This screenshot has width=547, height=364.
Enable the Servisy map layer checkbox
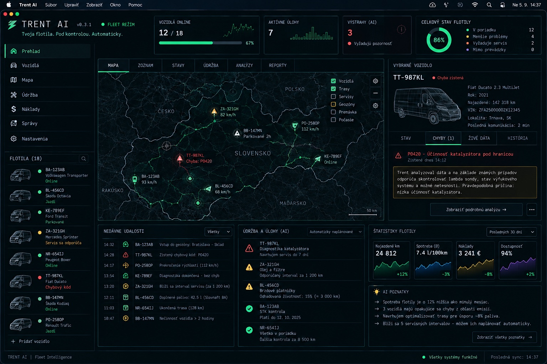coord(333,97)
